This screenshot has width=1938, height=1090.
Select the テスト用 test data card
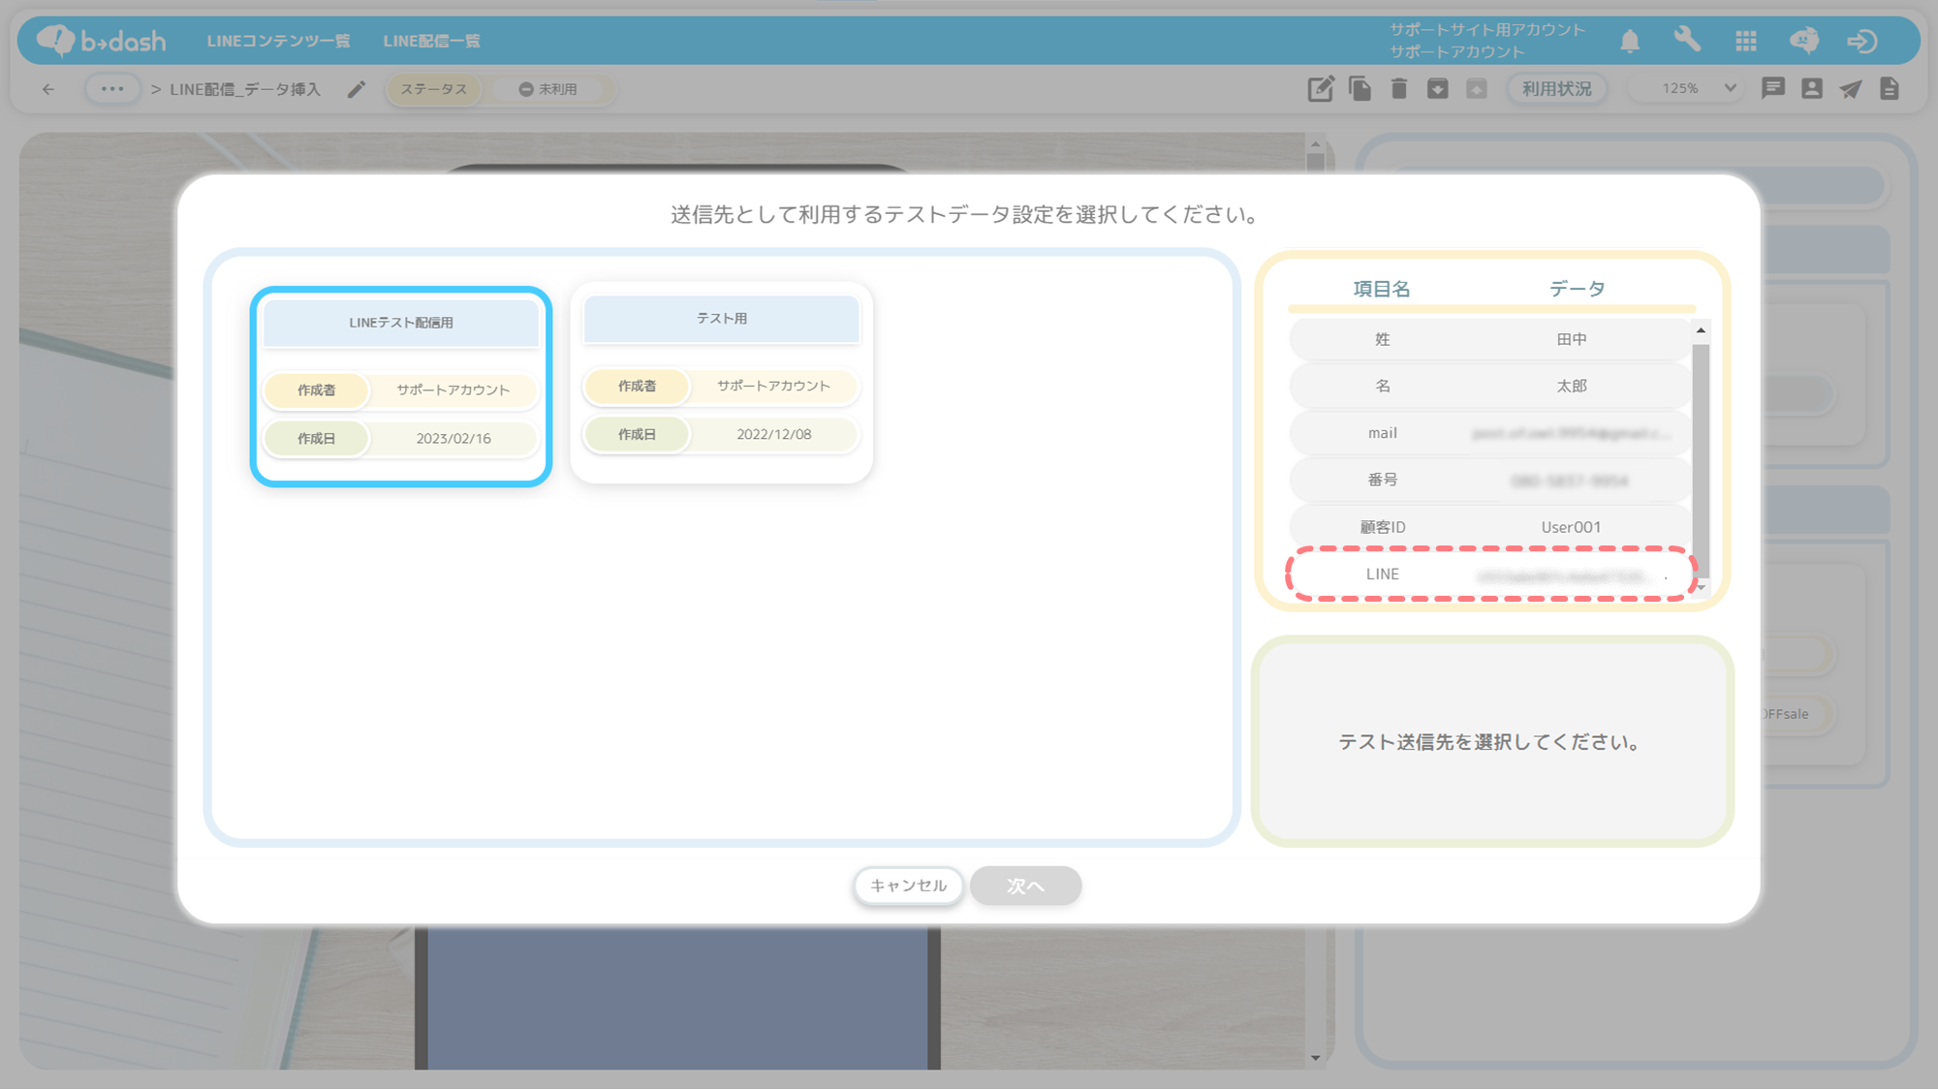point(721,383)
